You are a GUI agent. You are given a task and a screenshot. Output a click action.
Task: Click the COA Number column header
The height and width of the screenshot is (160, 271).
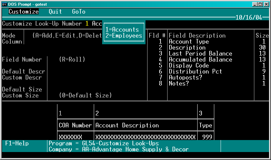(x=75, y=125)
